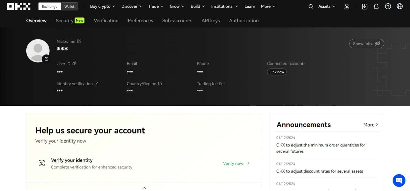Open the notifications bell

pyautogui.click(x=376, y=6)
